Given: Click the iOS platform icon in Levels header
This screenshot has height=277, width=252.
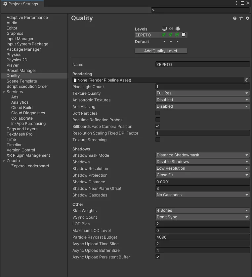Looking at the screenshot, I should pyautogui.click(x=171, y=29).
